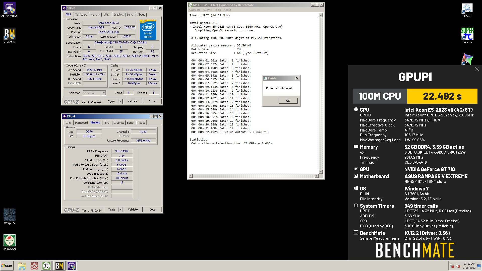Click the show desktop icon near the clock

tap(479, 266)
